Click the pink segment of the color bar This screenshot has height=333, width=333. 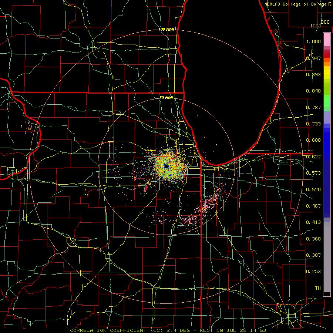[327, 40]
